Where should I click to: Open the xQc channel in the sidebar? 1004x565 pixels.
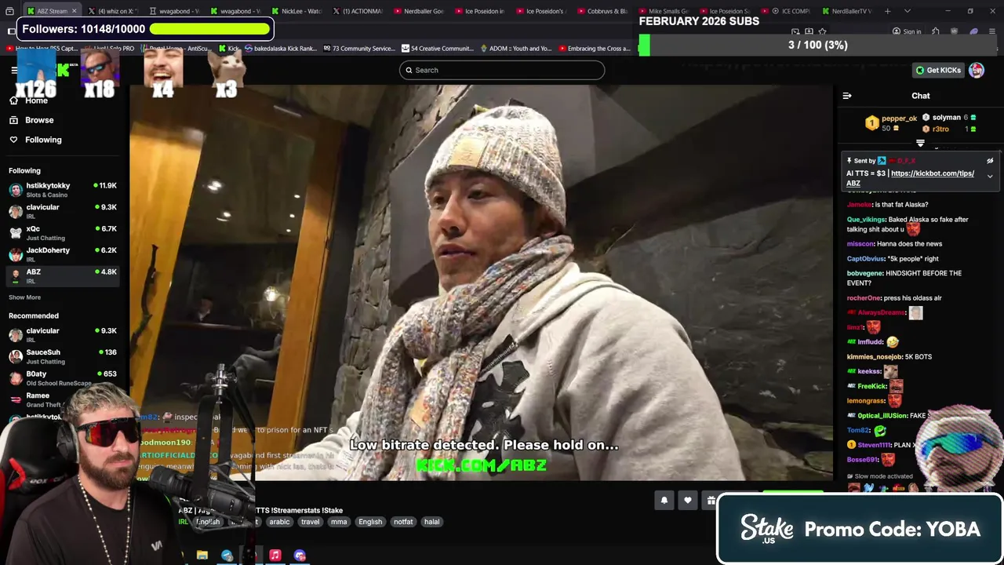63,232
